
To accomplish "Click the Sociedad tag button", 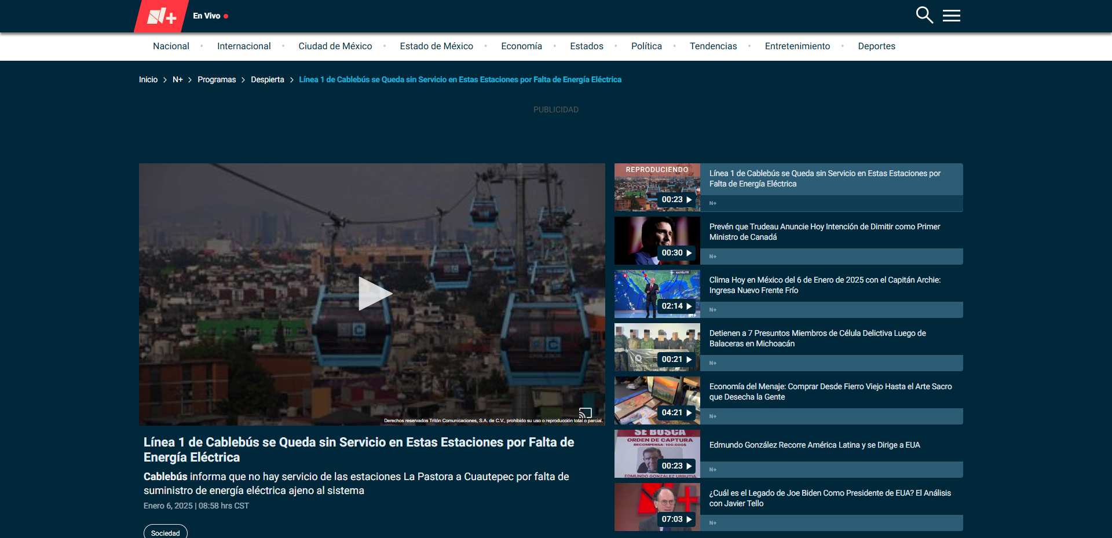I will pos(166,533).
